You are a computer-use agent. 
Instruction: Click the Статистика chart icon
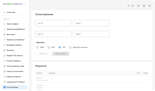(x=5, y=12)
